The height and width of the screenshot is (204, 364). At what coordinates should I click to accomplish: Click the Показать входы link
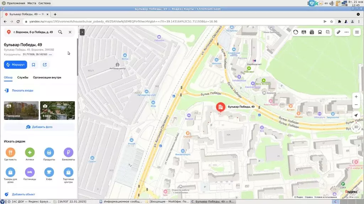pos(22,90)
